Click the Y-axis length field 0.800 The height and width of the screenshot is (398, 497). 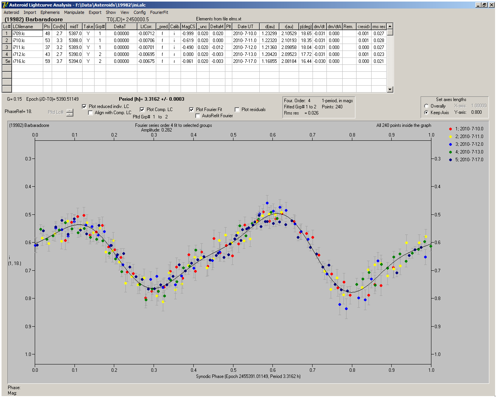[x=476, y=112]
